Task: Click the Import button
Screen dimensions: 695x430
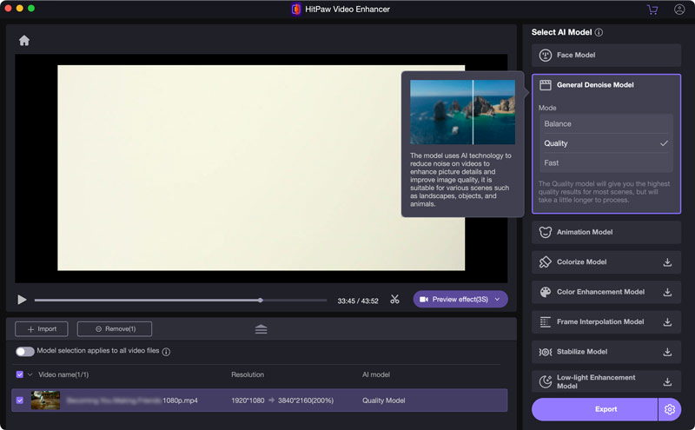Action: coord(41,329)
